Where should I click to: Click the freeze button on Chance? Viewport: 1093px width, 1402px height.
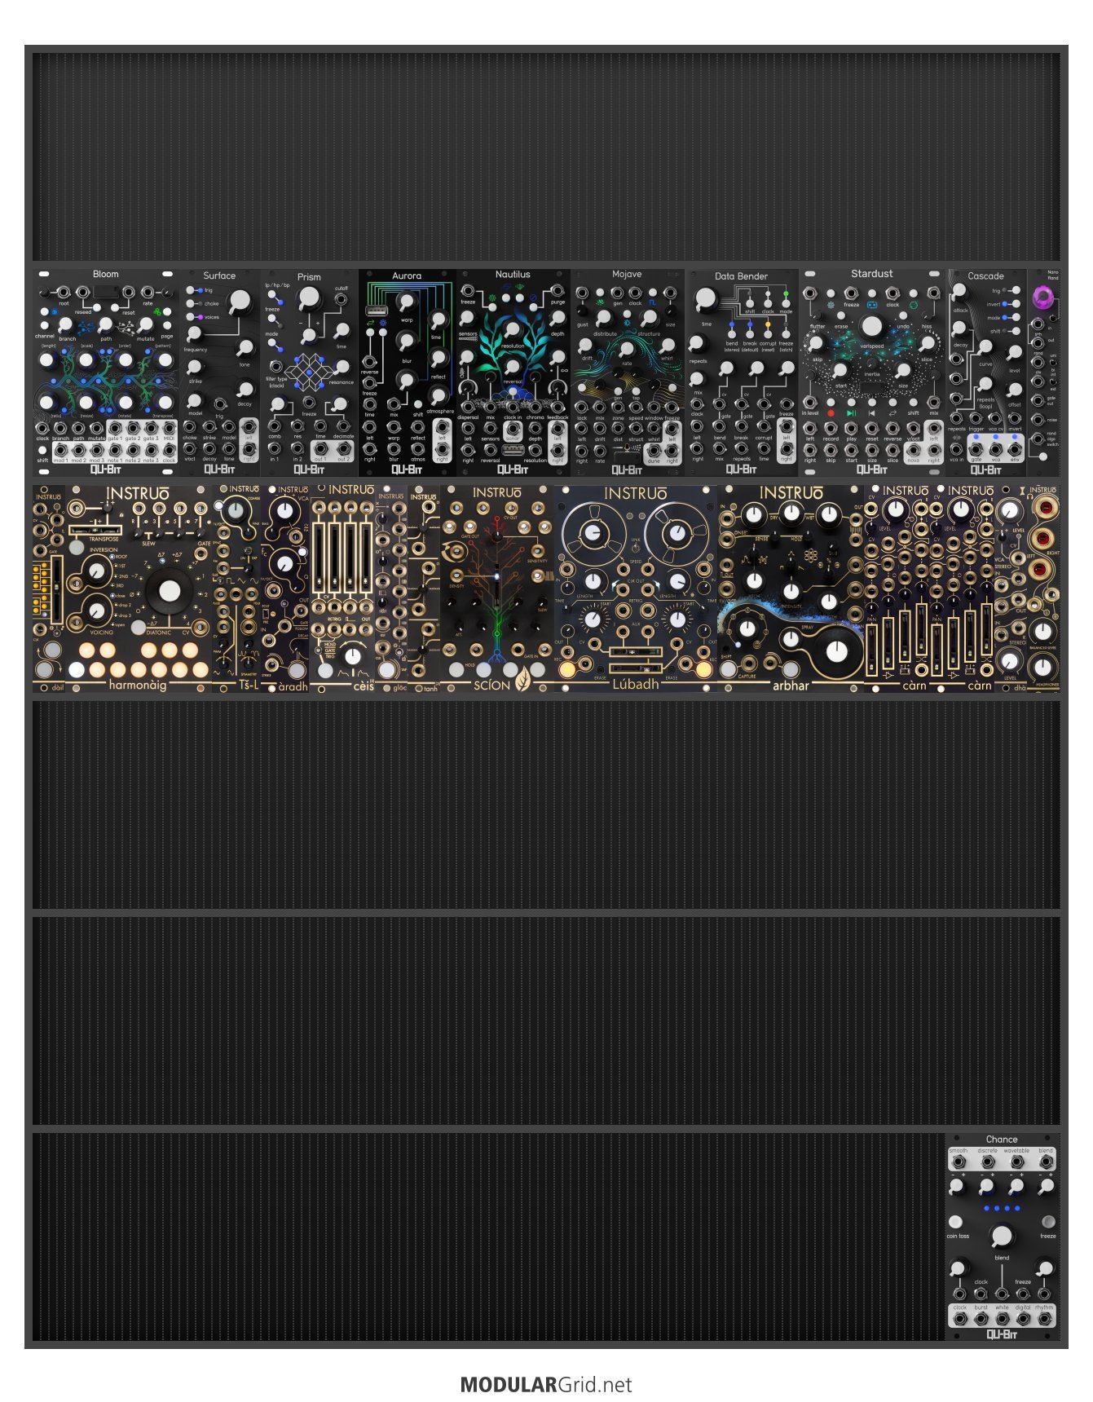pos(1048,1222)
